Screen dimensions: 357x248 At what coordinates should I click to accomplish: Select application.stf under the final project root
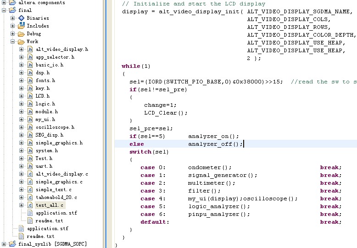click(x=48, y=228)
